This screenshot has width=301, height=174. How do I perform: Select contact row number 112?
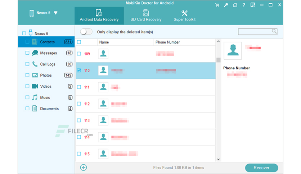click(x=145, y=104)
